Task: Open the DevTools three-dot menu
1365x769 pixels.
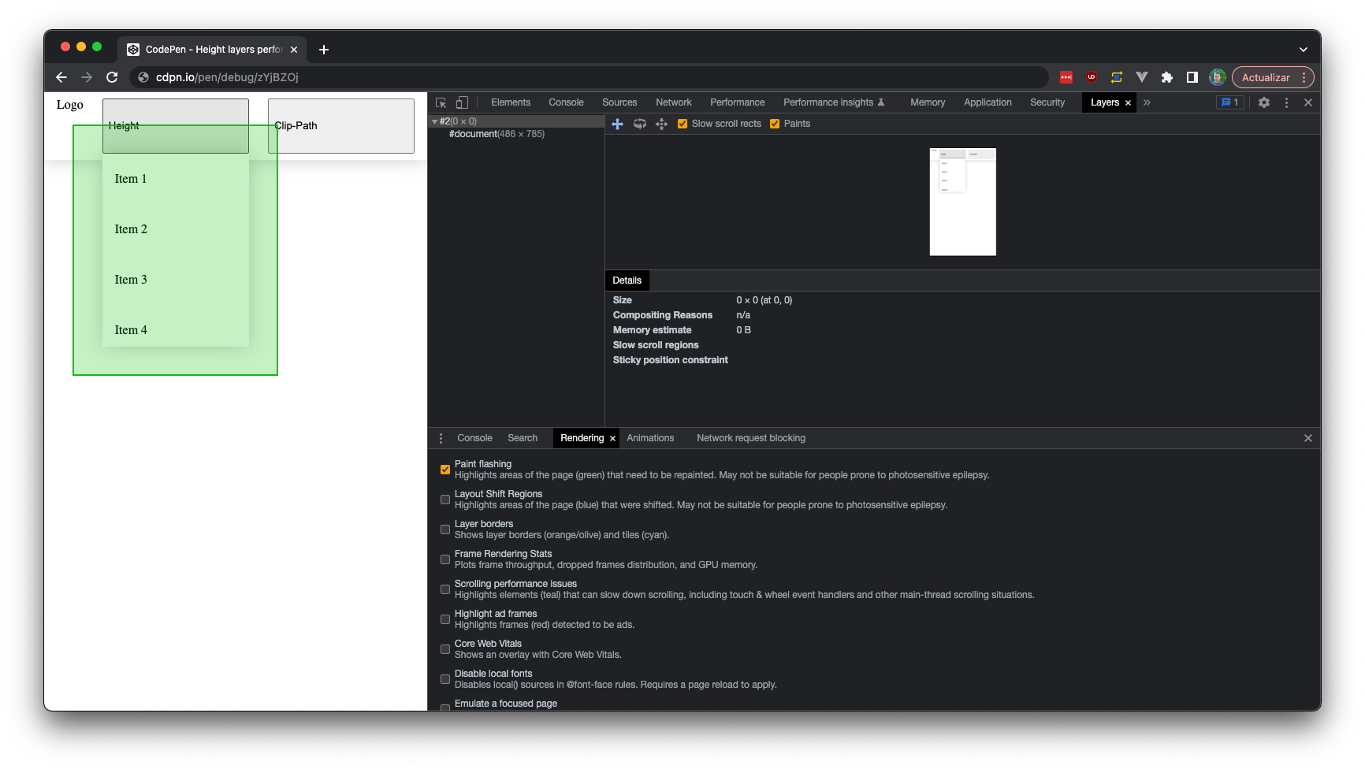Action: pos(1287,102)
